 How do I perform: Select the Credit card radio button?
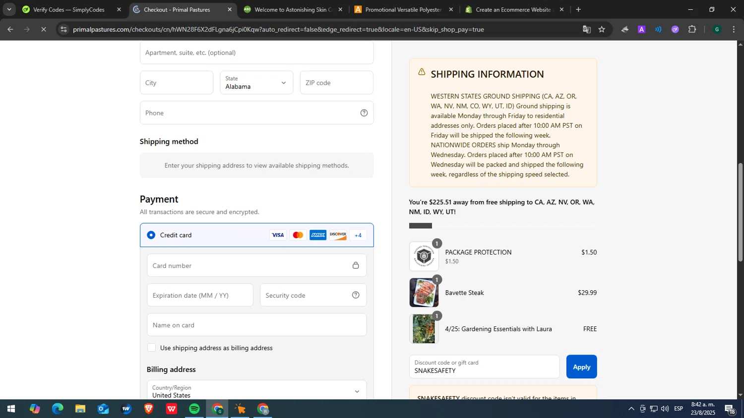(151, 235)
